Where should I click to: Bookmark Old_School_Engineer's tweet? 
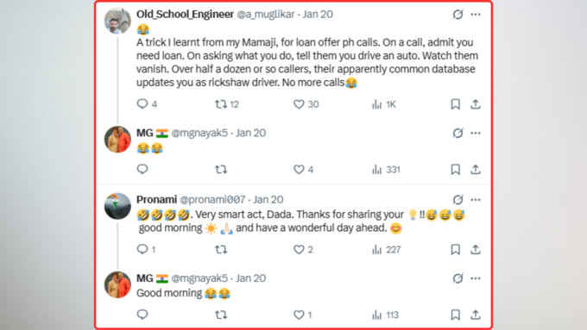[455, 104]
